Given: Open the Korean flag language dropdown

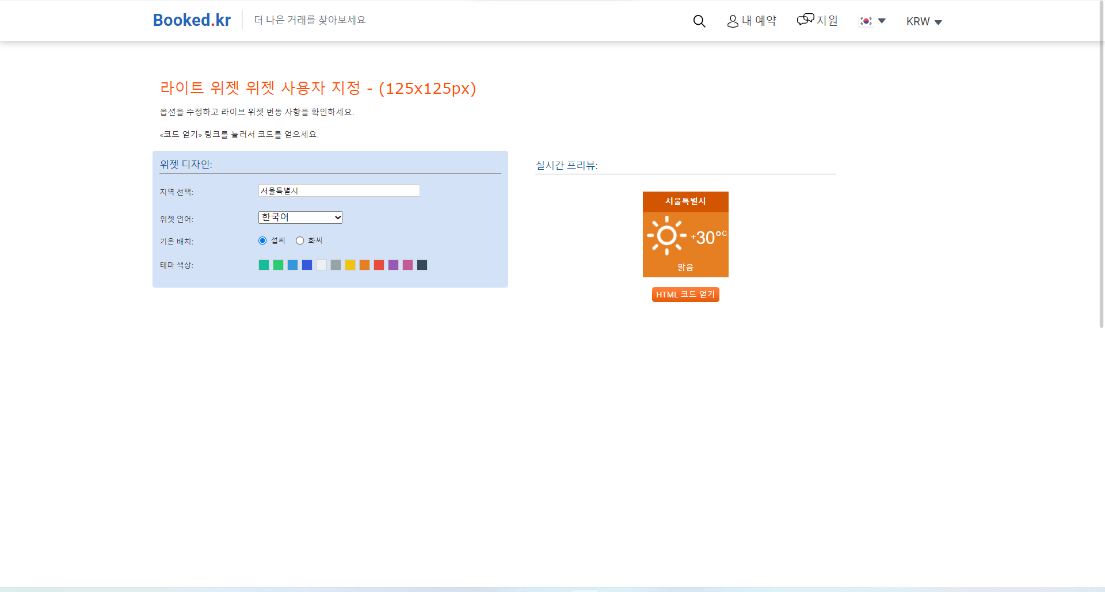Looking at the screenshot, I should (x=872, y=21).
